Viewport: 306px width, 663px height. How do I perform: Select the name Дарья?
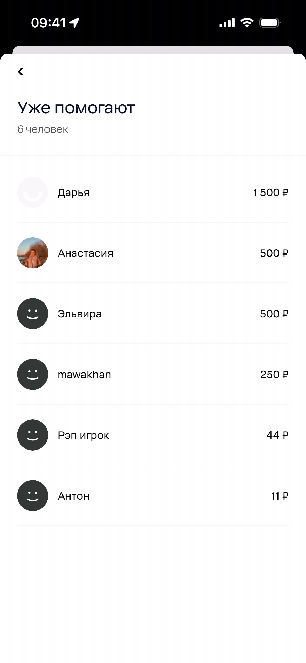point(74,193)
